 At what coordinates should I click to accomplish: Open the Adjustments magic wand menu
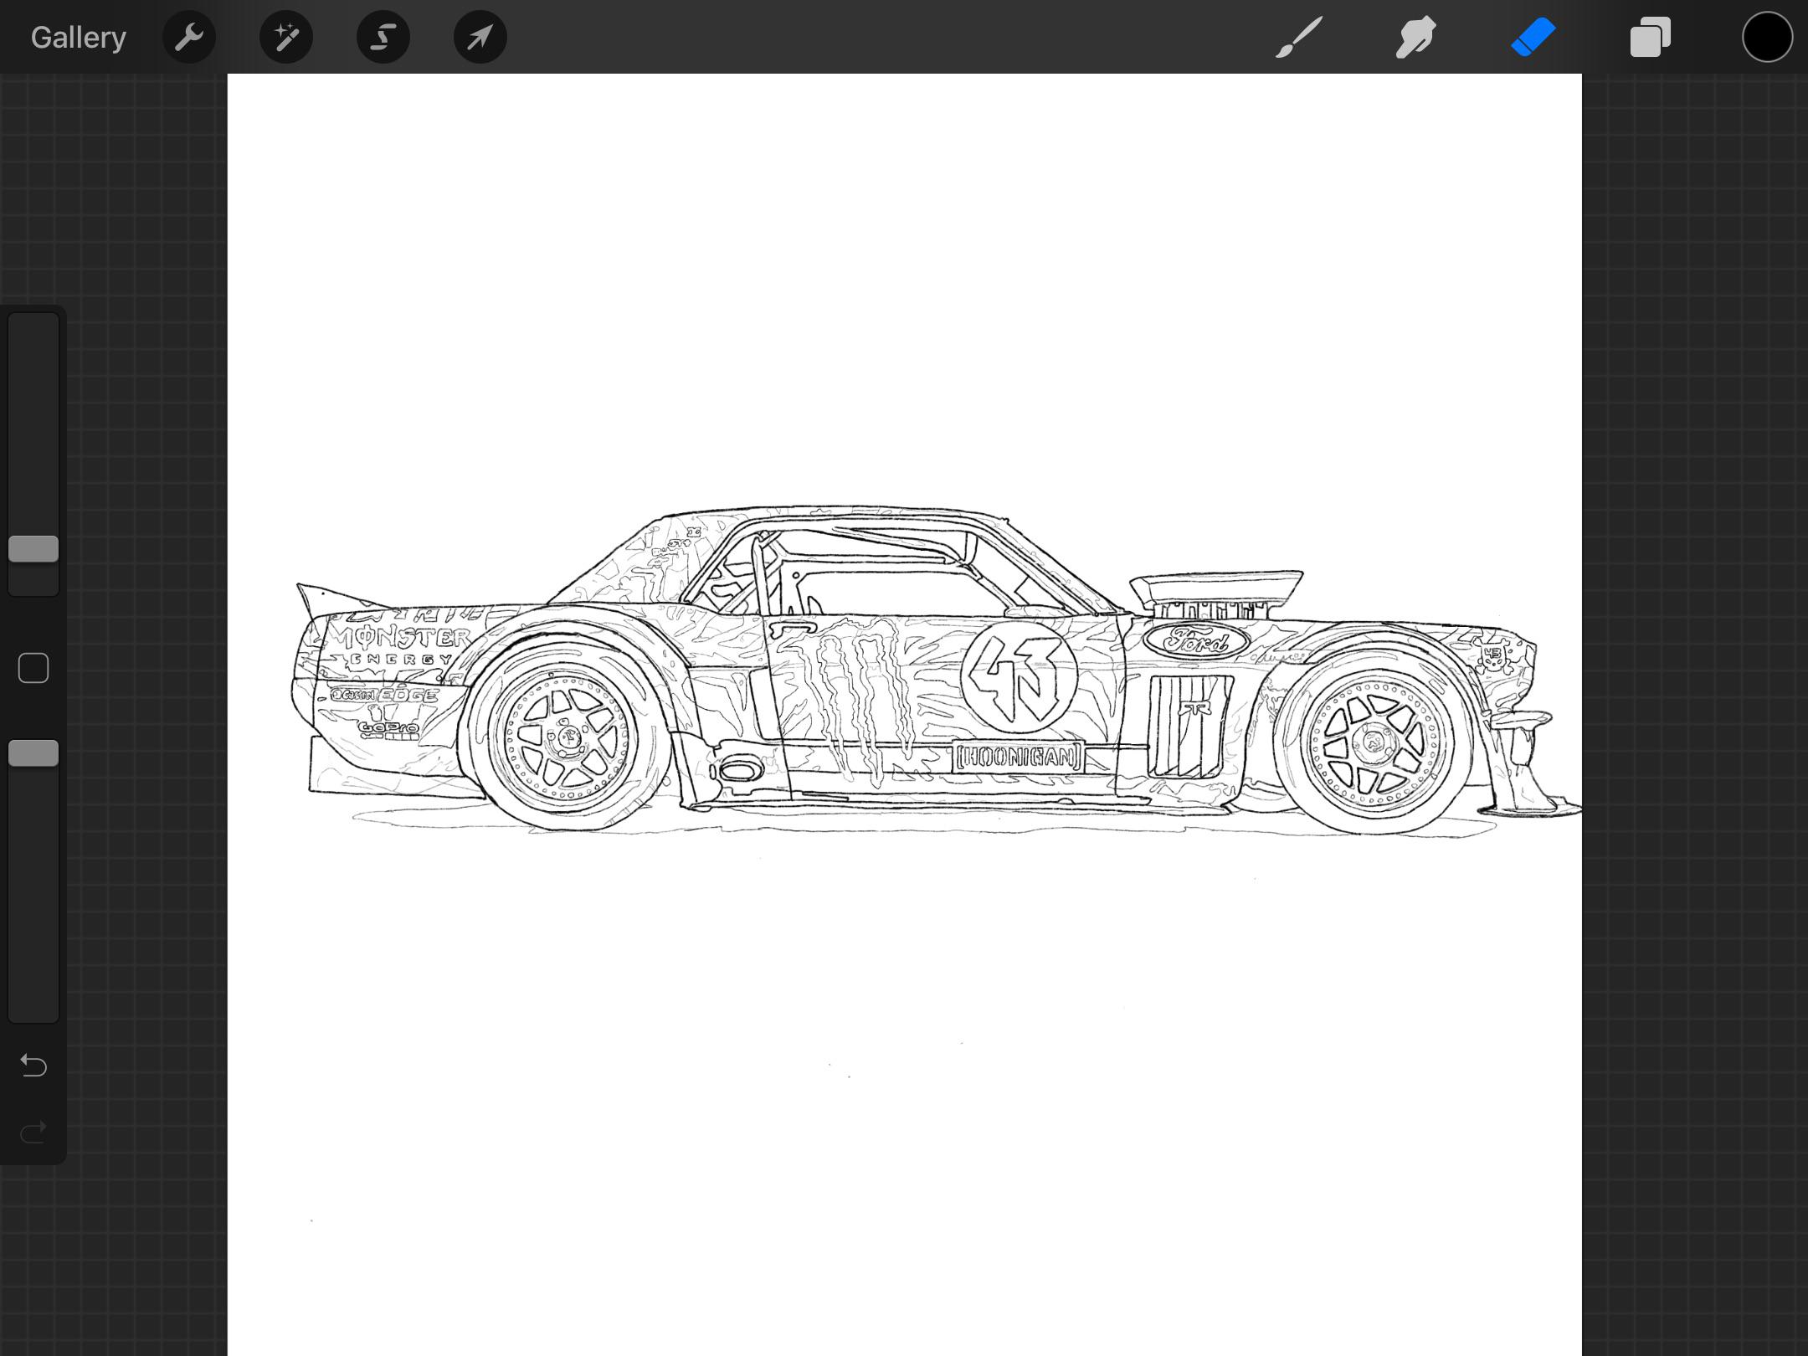click(x=286, y=37)
